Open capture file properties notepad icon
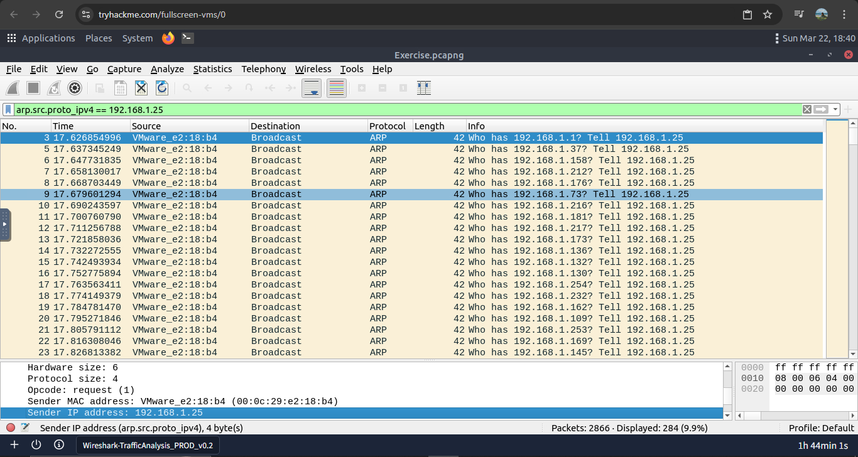This screenshot has width=858, height=457. pos(25,427)
